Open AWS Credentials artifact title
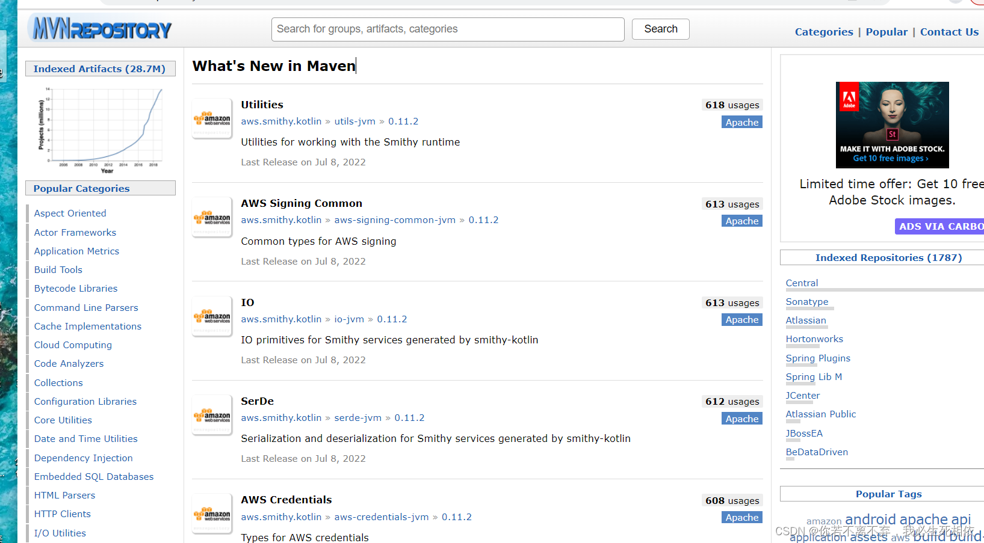 point(286,500)
